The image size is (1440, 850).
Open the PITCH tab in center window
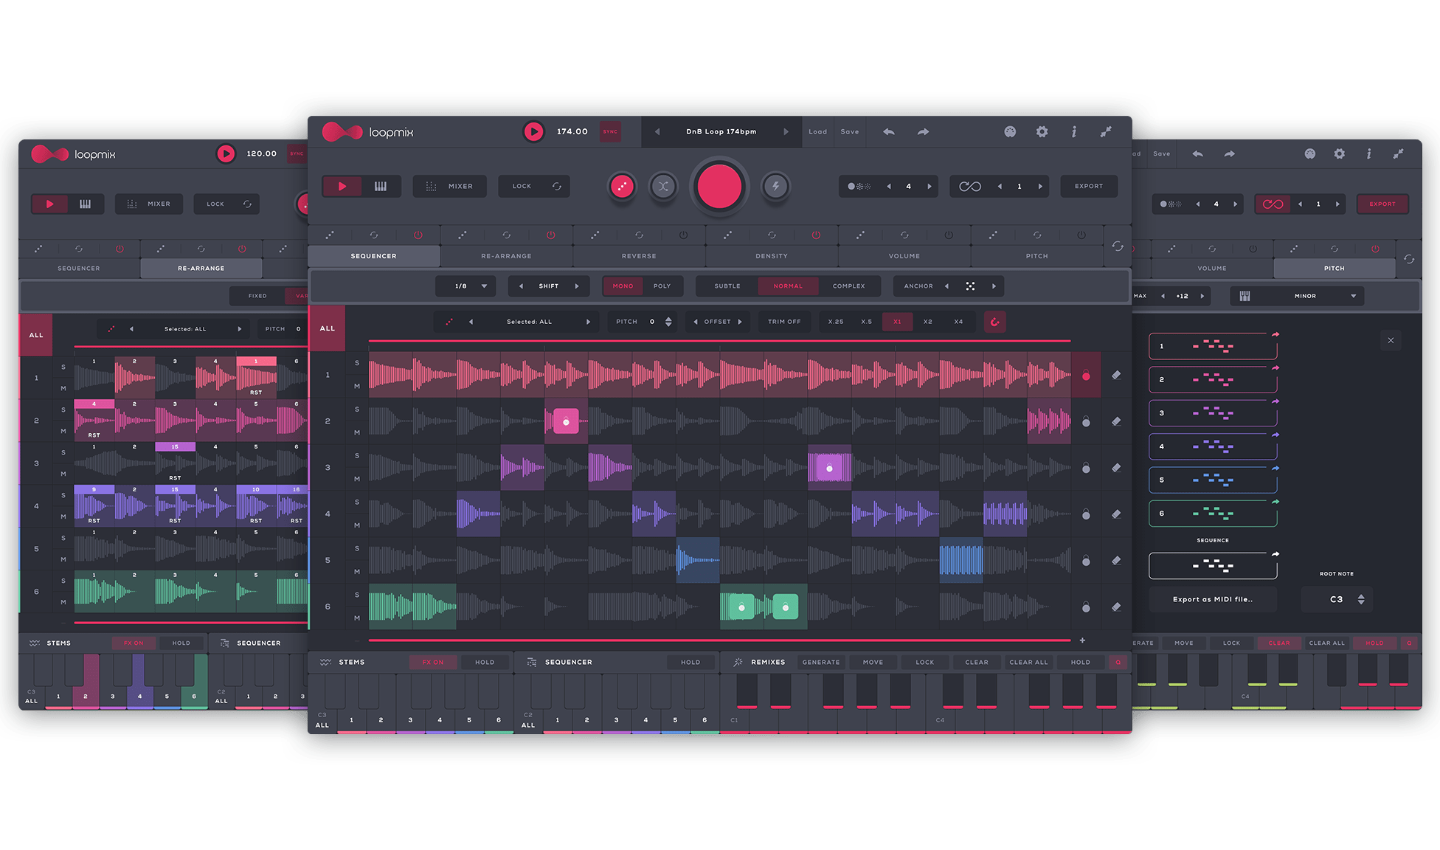coord(1036,256)
